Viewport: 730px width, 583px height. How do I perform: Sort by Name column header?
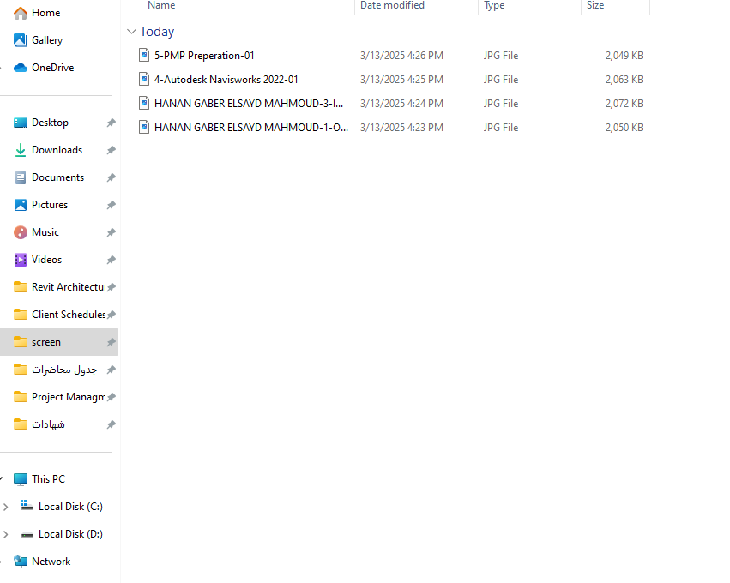[x=161, y=6]
